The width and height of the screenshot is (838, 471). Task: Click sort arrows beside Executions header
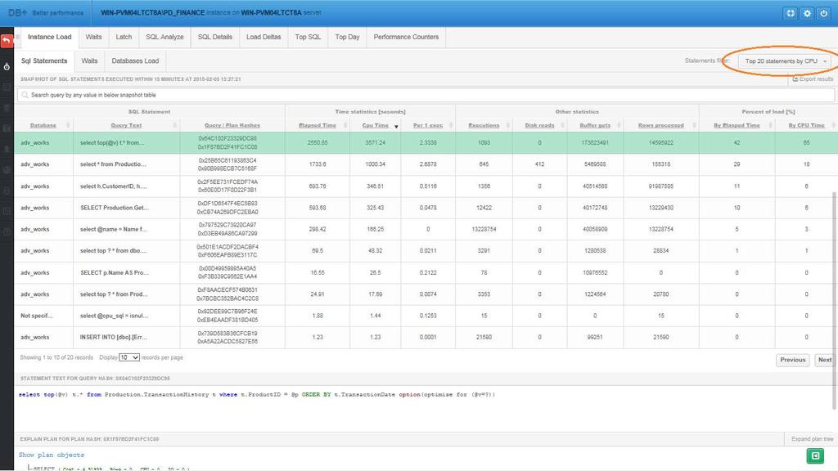507,125
